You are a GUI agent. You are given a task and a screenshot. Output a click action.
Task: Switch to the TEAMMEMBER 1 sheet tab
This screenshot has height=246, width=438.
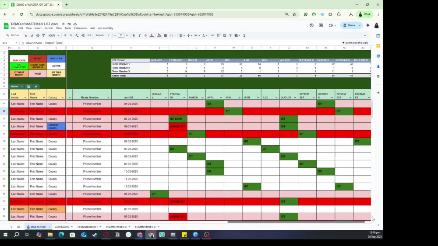point(88,227)
